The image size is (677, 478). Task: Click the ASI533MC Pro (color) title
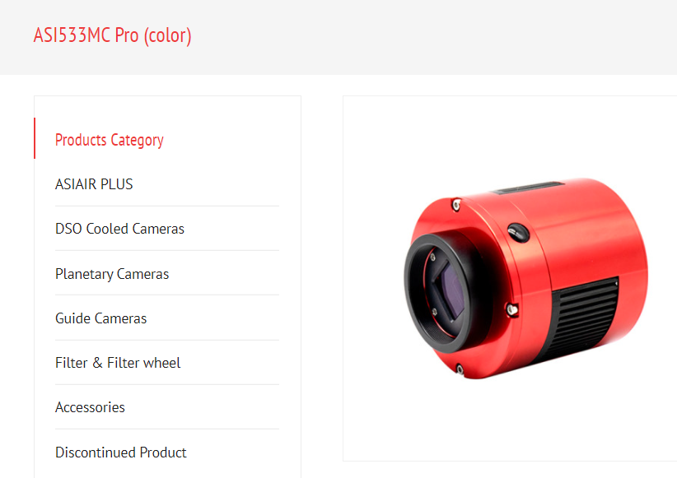[x=112, y=35]
